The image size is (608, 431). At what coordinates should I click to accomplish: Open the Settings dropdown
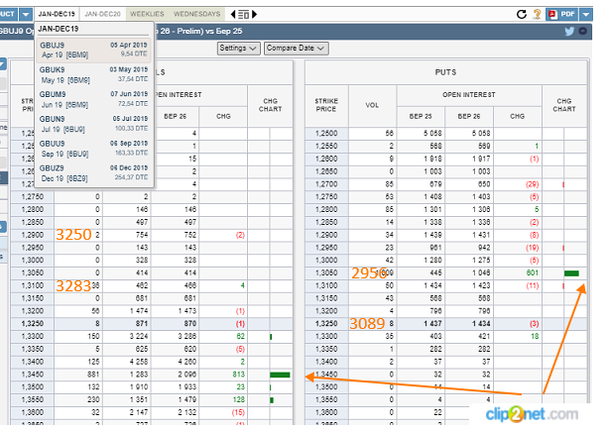(238, 49)
